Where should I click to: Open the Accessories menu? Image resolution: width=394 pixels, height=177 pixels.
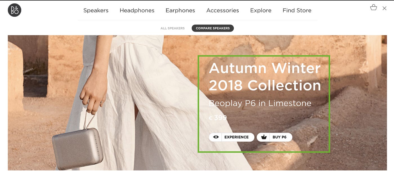pos(223,10)
